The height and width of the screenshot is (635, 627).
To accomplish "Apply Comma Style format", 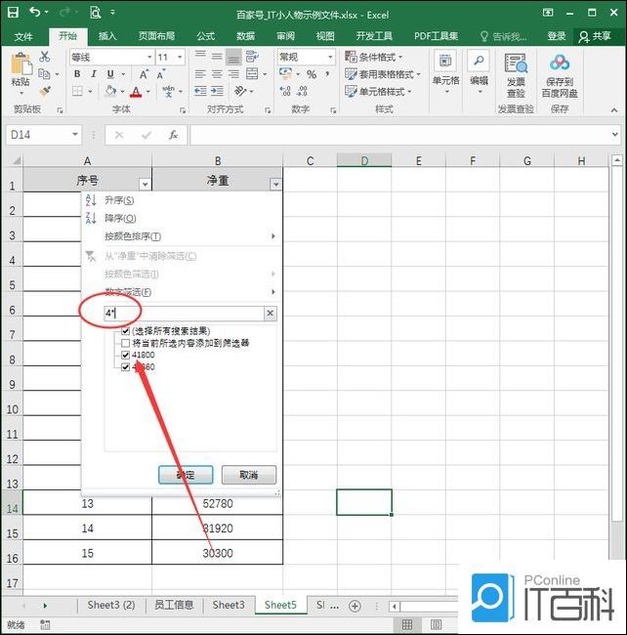I will click(x=327, y=73).
